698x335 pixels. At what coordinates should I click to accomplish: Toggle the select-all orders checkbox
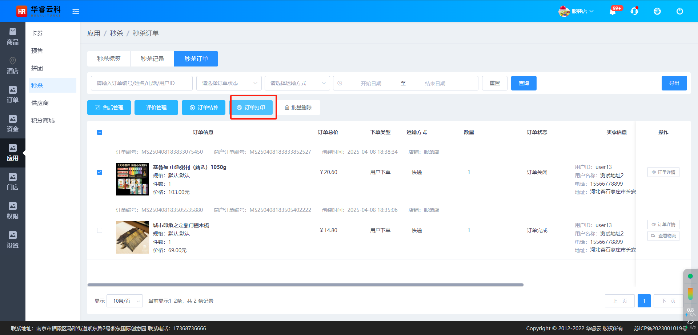(x=100, y=132)
